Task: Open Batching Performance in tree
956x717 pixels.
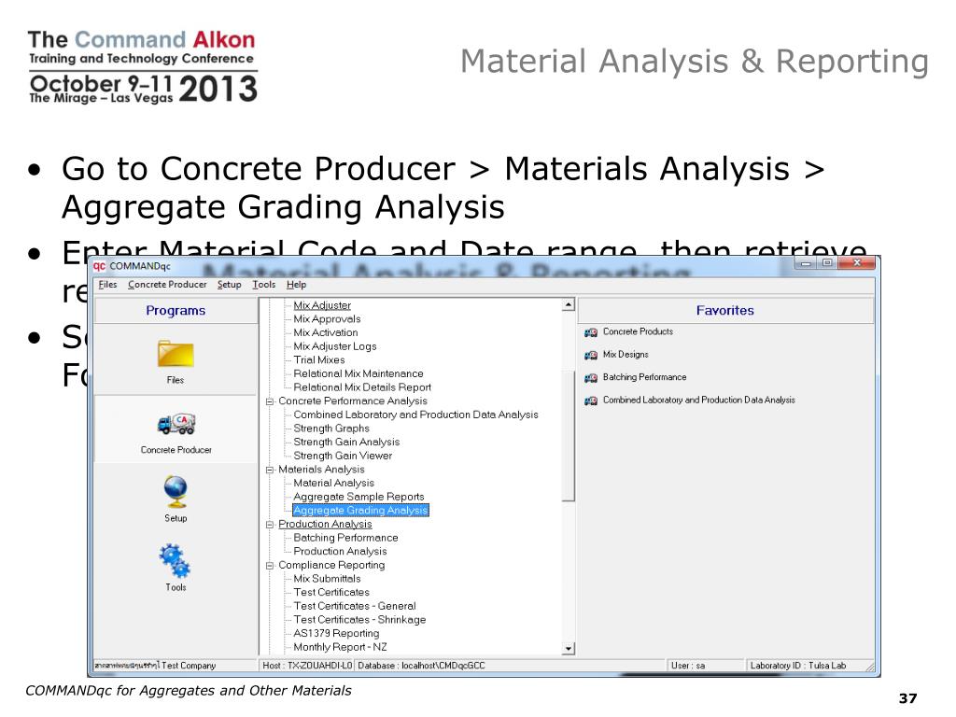Action: coord(345,538)
